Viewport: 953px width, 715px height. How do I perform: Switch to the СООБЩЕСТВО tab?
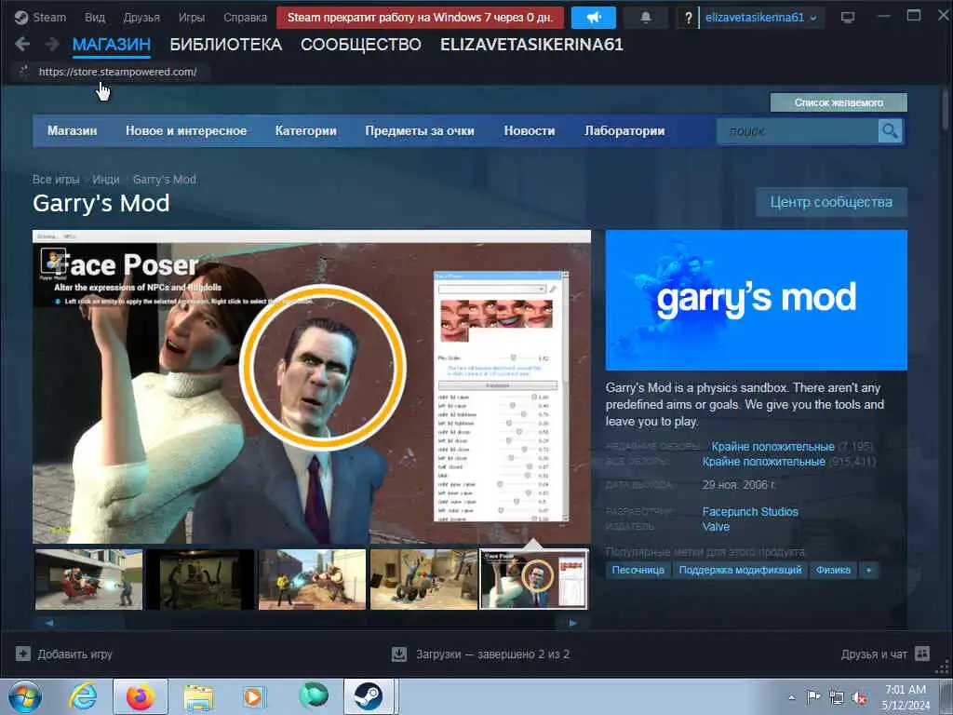(361, 45)
